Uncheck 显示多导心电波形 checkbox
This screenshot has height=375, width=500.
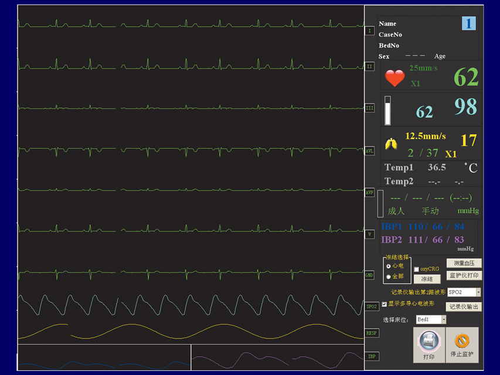[385, 304]
